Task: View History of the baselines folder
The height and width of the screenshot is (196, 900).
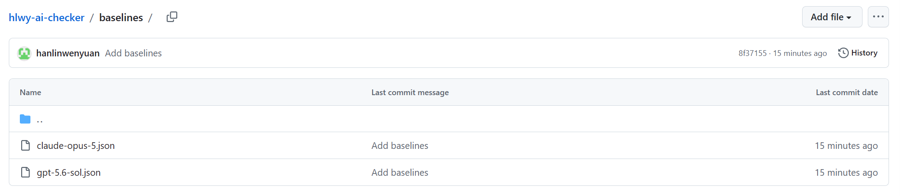Action: tap(858, 53)
